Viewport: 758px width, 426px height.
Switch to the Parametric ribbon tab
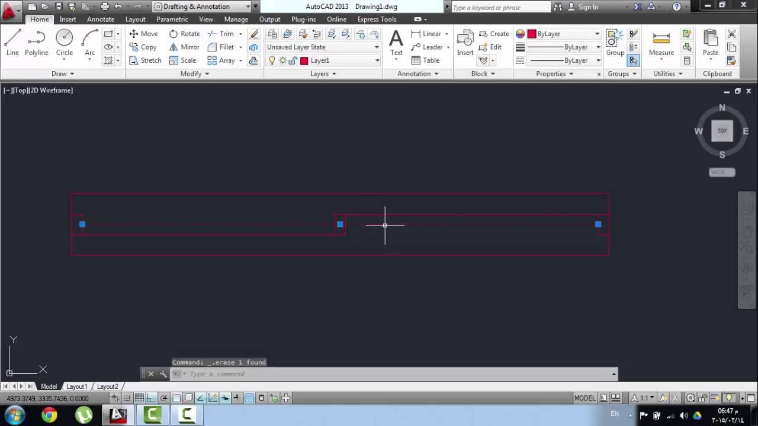(172, 20)
